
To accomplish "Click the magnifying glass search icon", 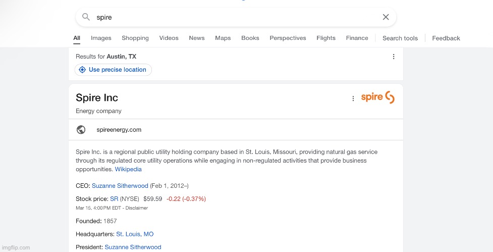I will pos(86,17).
